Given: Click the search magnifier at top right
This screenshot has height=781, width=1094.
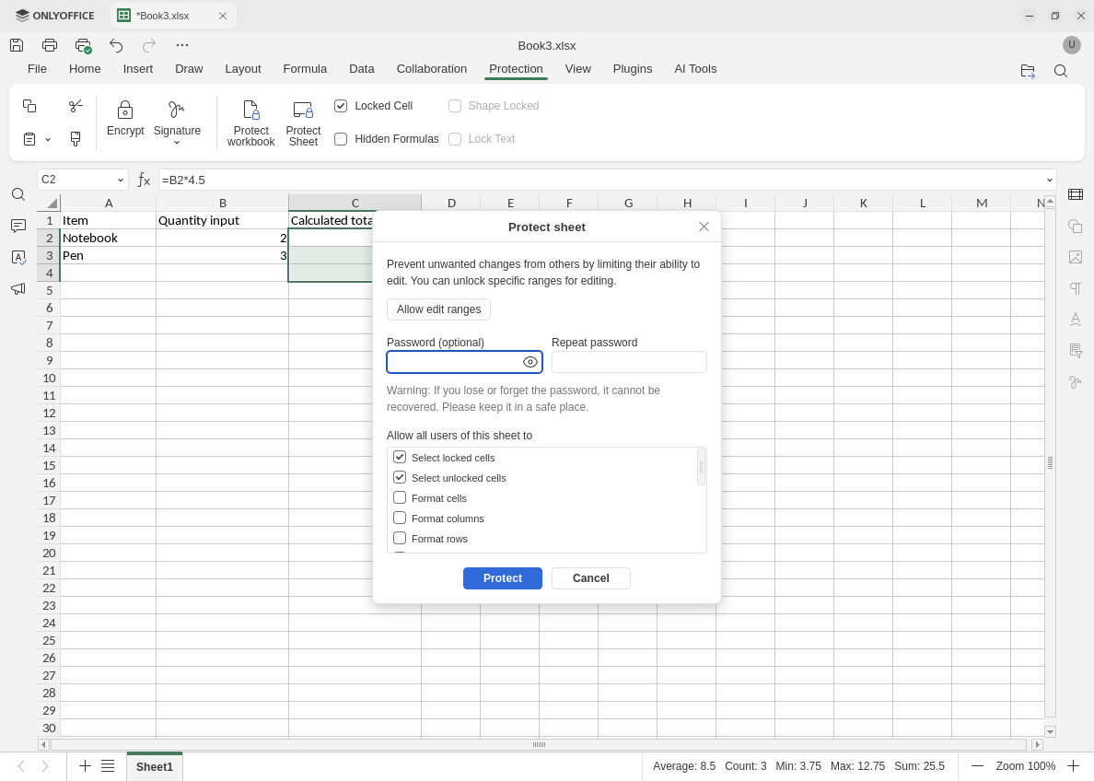Looking at the screenshot, I should point(1061,71).
